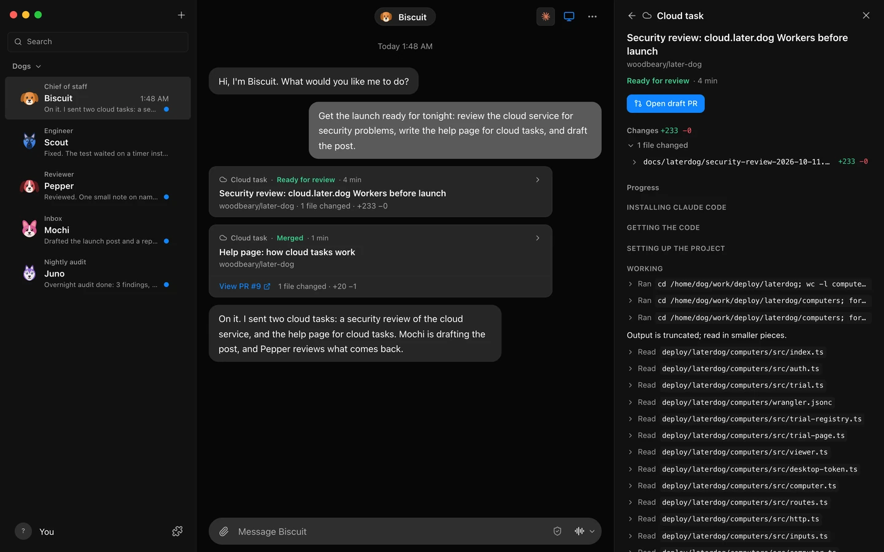The width and height of the screenshot is (884, 552).
Task: Expand the 'Read auth.ts' progress step
Action: (x=630, y=369)
